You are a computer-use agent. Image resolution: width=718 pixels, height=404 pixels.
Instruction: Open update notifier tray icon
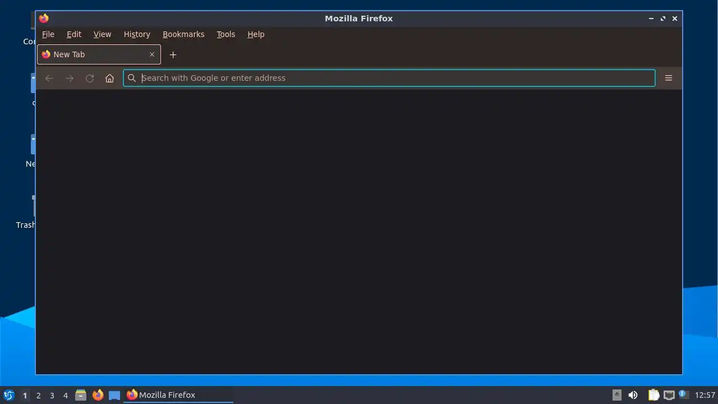pyautogui.click(x=683, y=394)
